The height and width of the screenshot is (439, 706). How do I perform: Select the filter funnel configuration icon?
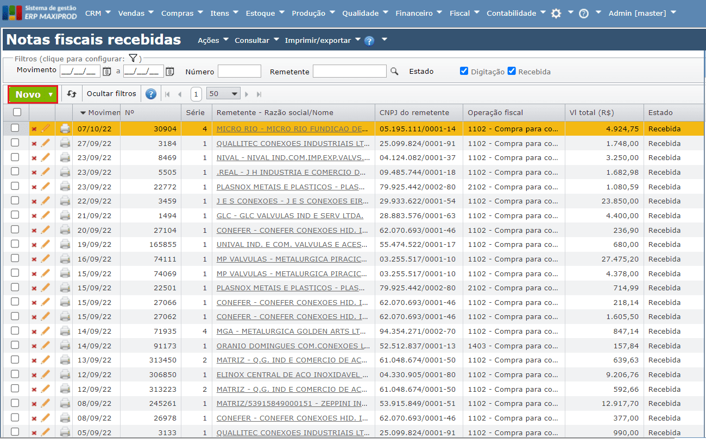[133, 57]
